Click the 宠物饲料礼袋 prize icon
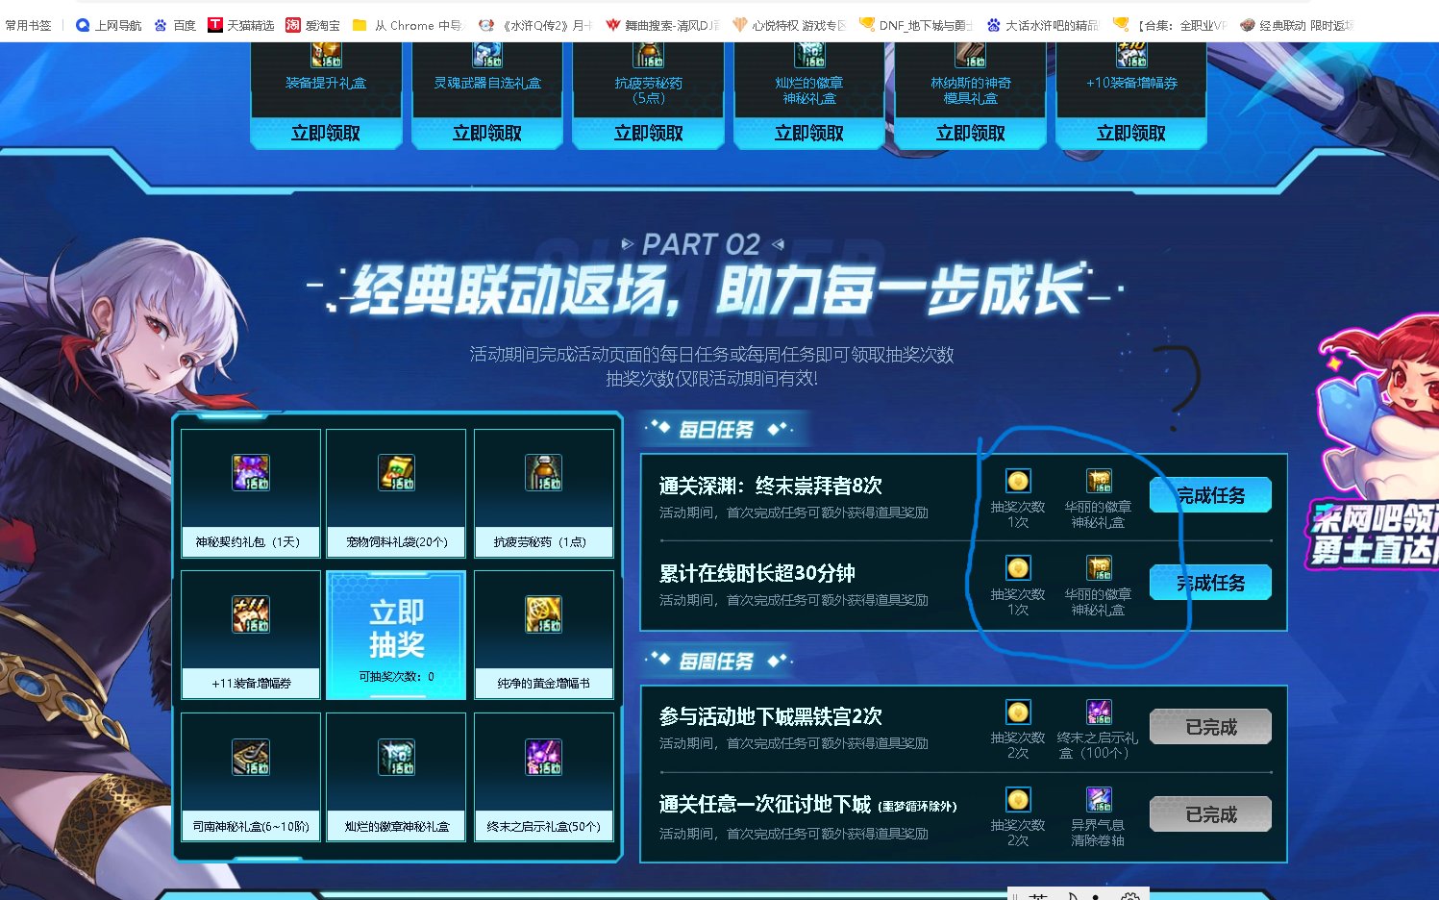Viewport: 1439px width, 900px height. coord(395,473)
